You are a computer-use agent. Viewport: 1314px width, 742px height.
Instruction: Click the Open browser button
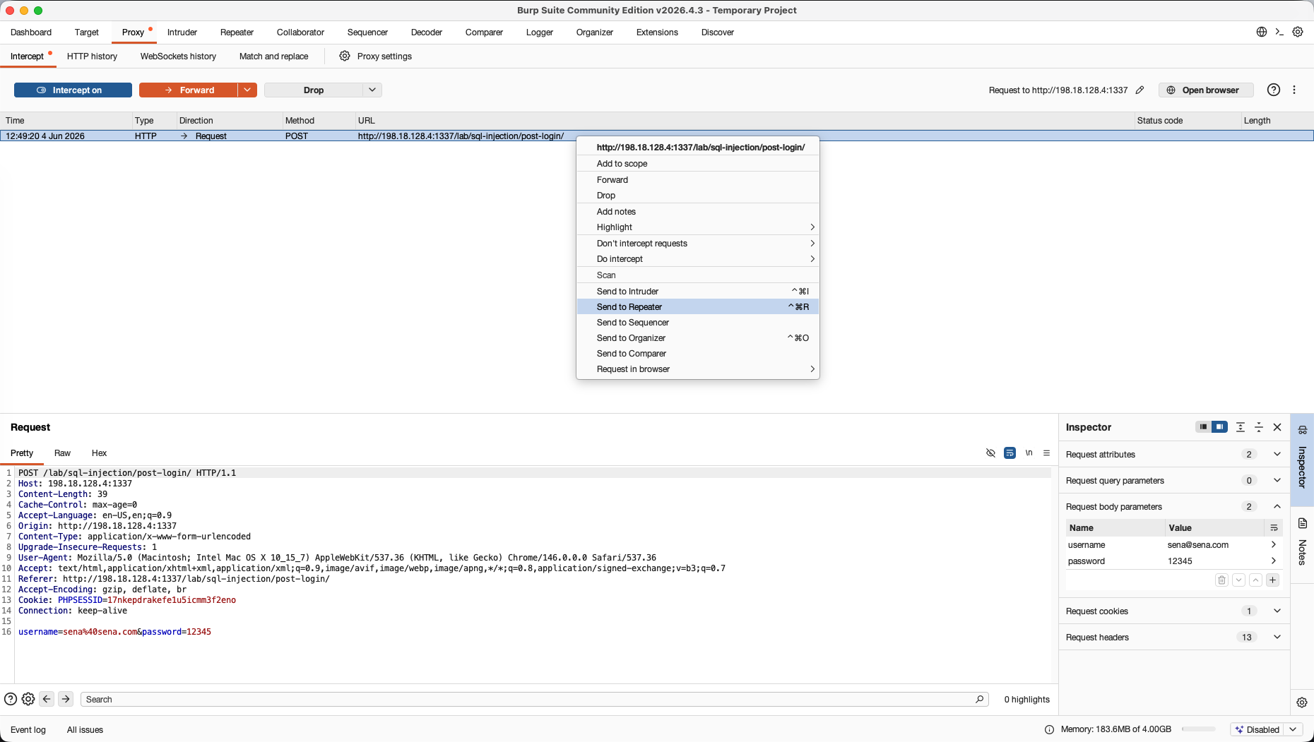(1206, 90)
